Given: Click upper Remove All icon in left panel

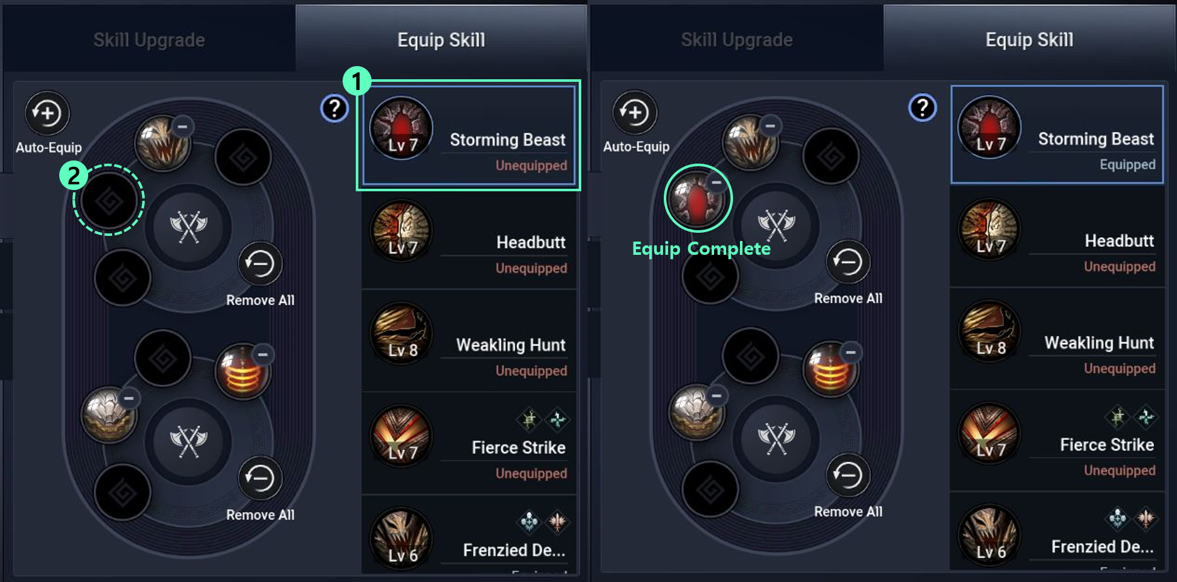Looking at the screenshot, I should 260,264.
